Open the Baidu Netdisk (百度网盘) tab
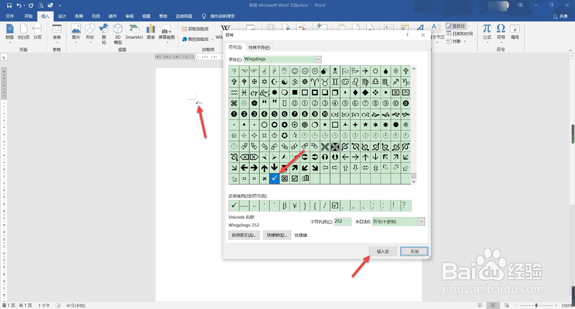 pyautogui.click(x=184, y=16)
